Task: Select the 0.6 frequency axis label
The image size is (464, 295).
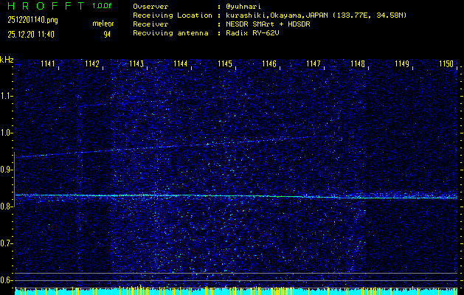Action: coord(7,280)
